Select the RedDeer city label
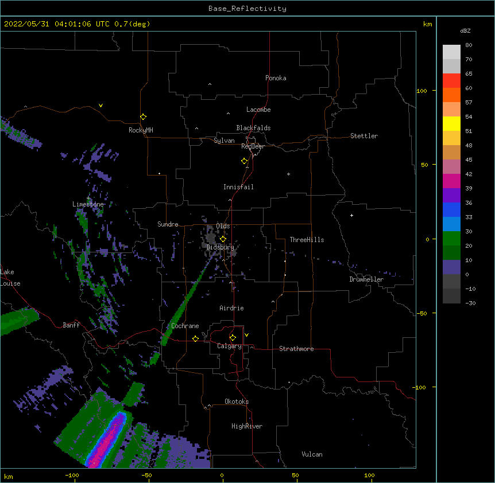The width and height of the screenshot is (495, 483). (253, 146)
